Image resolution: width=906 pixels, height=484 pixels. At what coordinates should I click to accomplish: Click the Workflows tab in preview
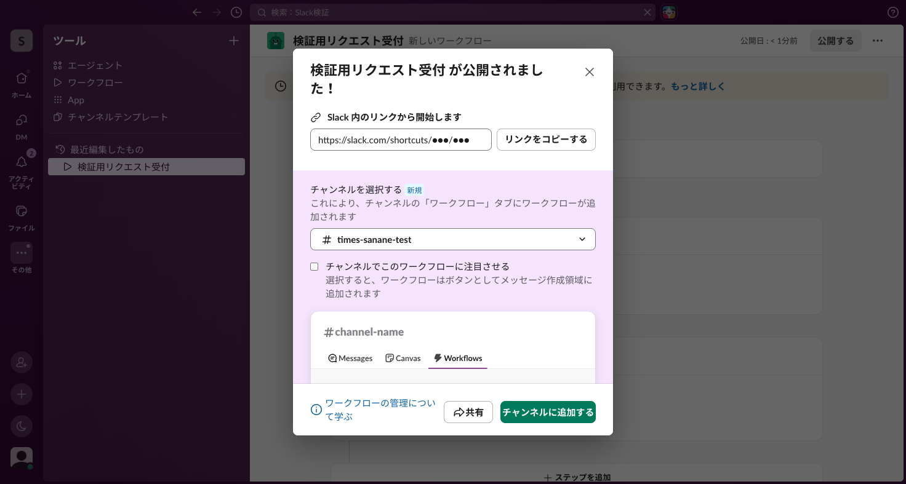click(458, 358)
